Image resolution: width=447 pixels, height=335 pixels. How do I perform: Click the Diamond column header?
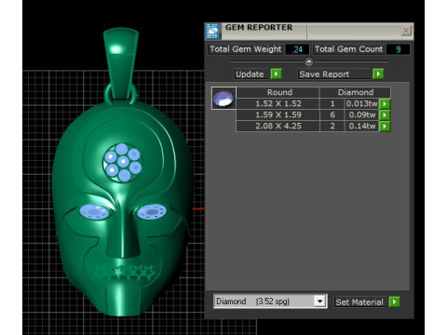point(355,92)
